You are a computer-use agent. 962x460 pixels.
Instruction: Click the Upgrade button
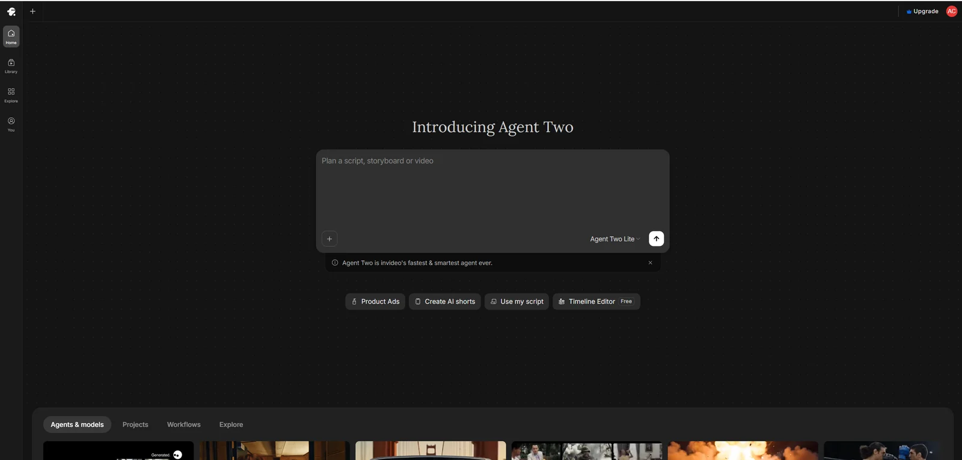(922, 11)
